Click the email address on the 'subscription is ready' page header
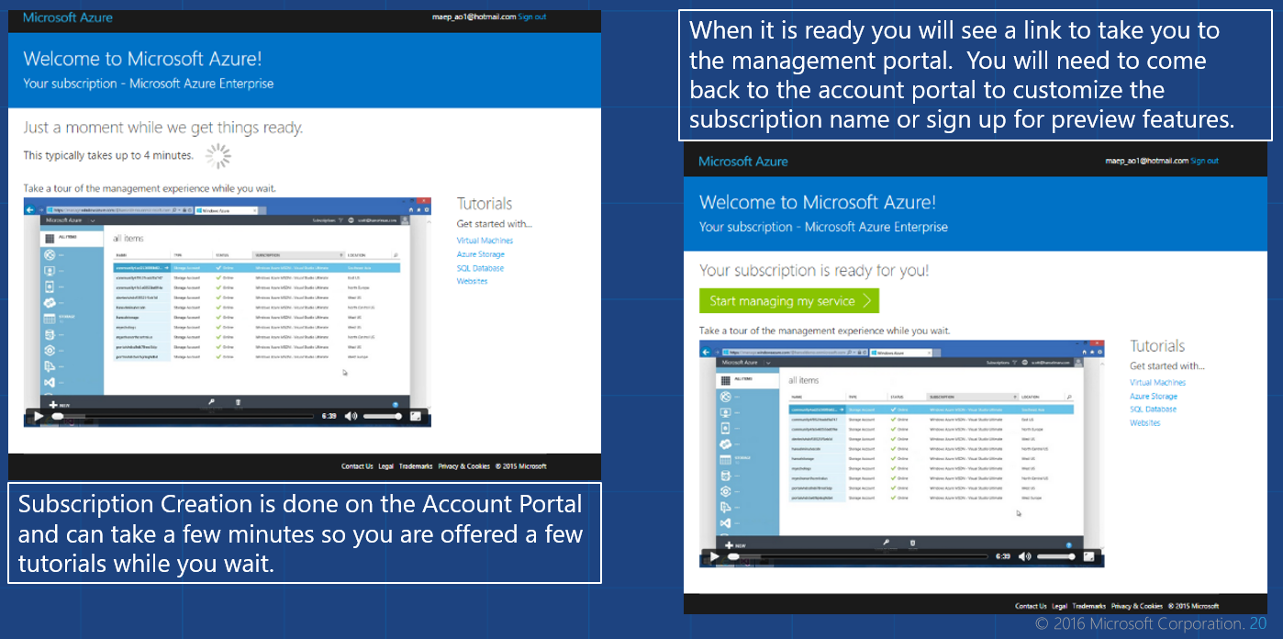 [1146, 162]
